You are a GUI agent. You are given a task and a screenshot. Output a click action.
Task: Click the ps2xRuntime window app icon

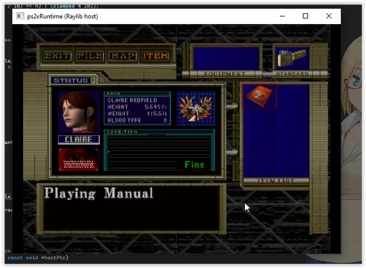(x=20, y=16)
